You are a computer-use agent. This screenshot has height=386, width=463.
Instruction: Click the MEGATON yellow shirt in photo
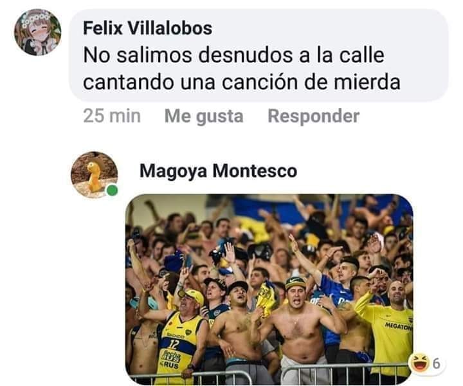[x=389, y=335]
